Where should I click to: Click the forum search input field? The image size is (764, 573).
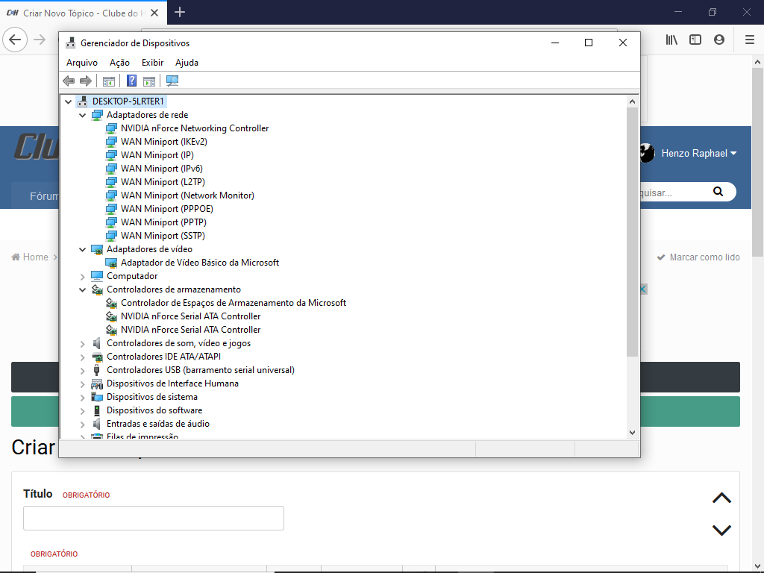674,192
